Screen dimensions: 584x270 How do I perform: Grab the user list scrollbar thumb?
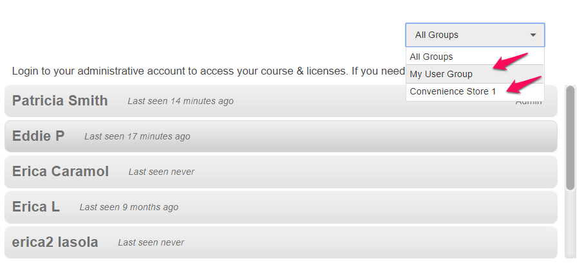pyautogui.click(x=570, y=137)
